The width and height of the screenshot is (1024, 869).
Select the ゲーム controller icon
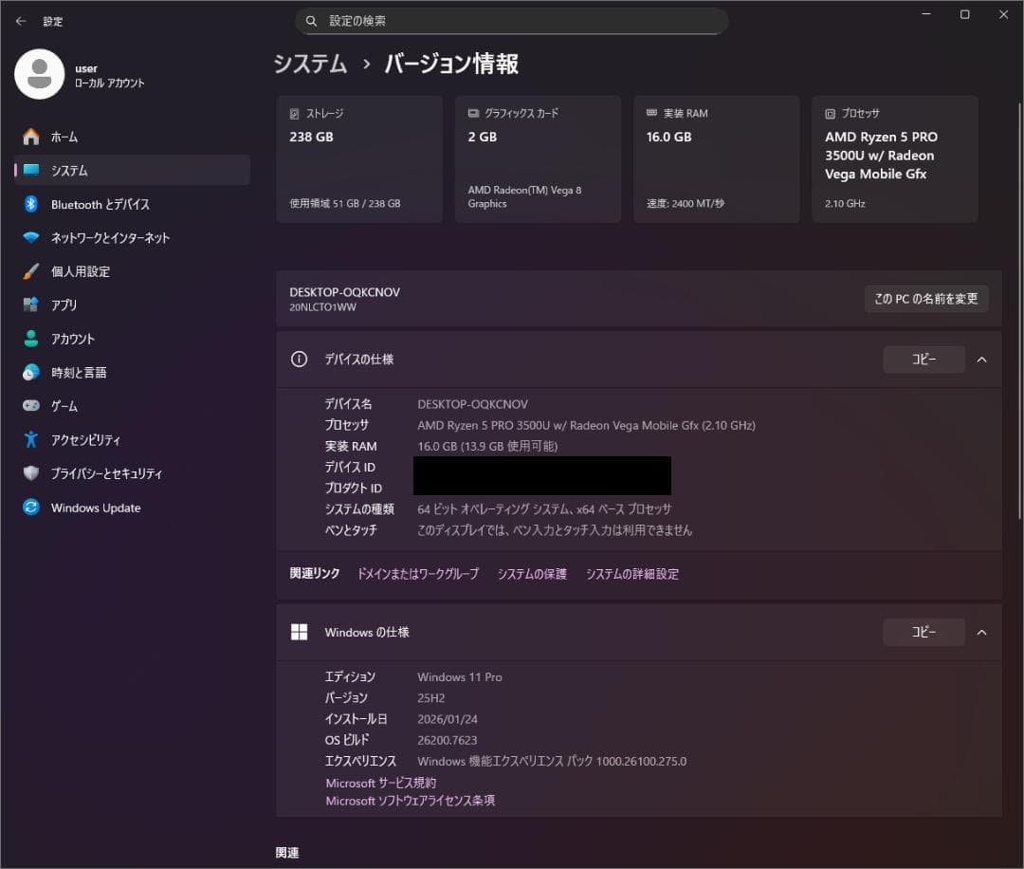pos(32,405)
